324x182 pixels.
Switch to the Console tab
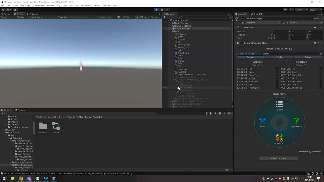[20, 110]
